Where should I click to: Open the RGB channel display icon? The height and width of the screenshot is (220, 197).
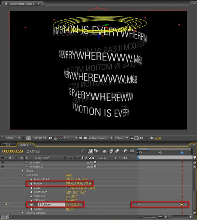point(60,138)
